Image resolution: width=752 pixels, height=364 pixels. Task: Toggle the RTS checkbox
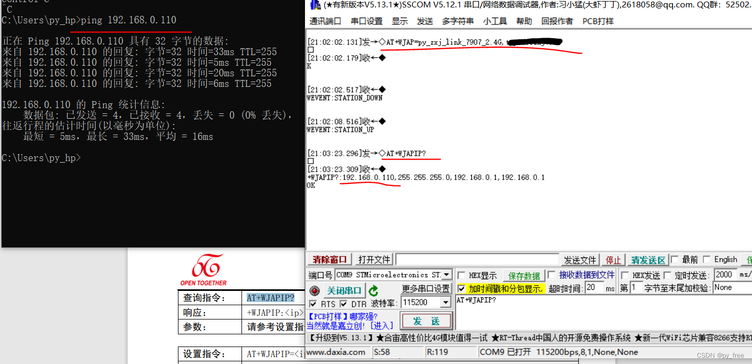313,304
